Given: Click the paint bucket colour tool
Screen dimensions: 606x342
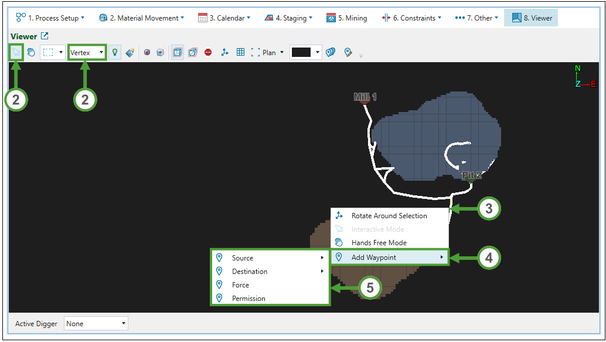Looking at the screenshot, I should coord(130,52).
